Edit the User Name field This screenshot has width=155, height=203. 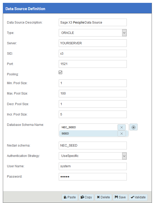93,166
